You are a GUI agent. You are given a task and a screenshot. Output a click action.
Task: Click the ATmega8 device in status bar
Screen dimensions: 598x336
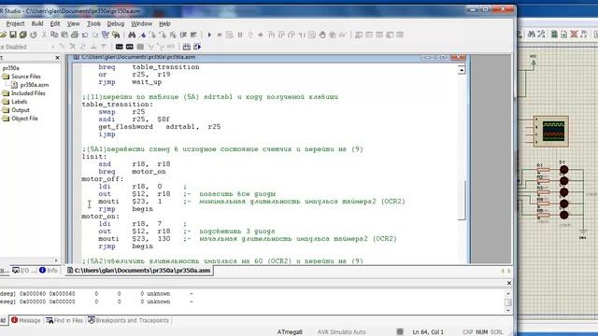click(290, 332)
